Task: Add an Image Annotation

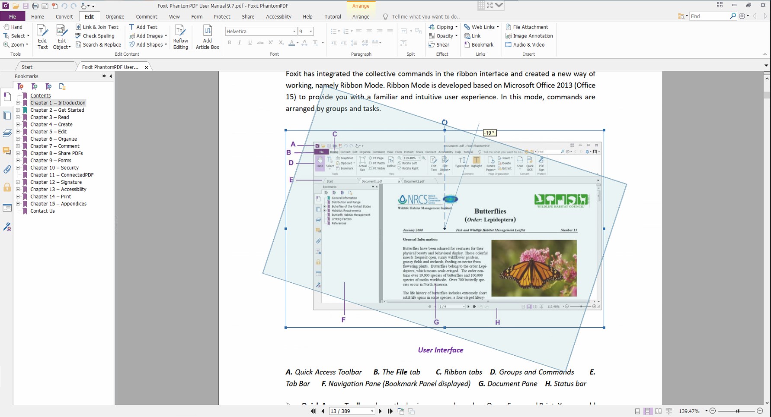Action: [x=529, y=36]
